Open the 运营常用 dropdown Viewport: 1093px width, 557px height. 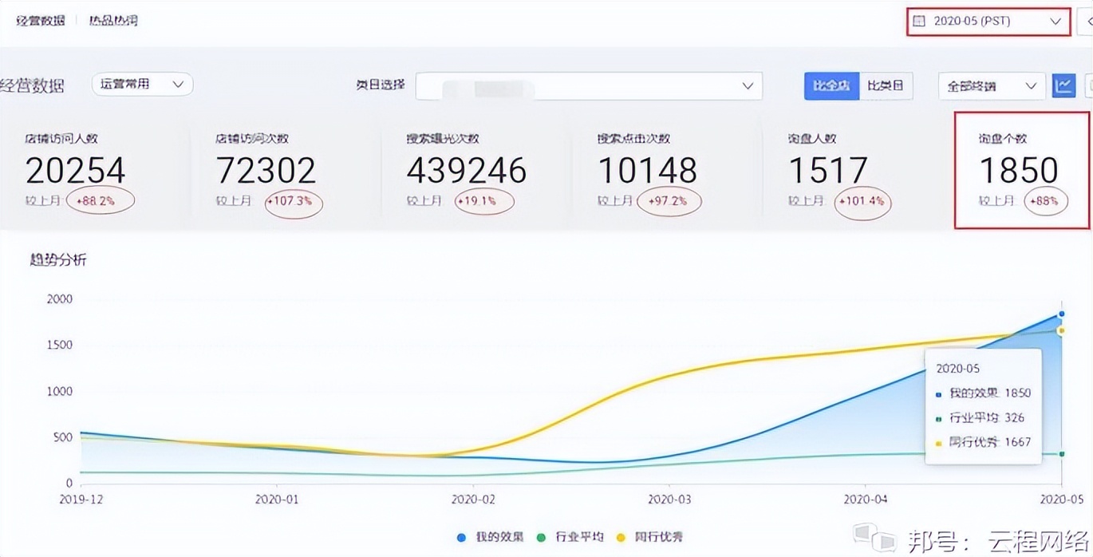[x=142, y=85]
